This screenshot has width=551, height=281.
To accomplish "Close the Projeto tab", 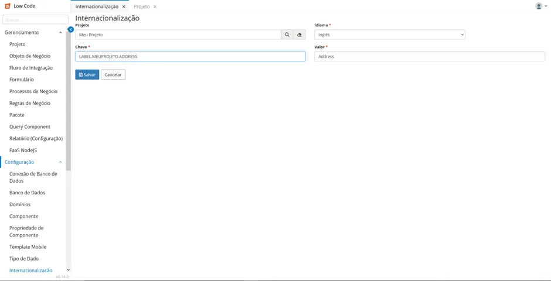I will 155,6.
